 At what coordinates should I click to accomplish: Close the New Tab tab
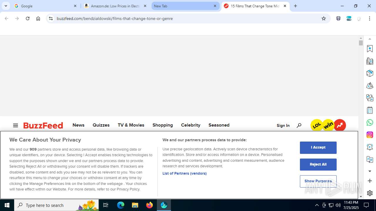point(215,6)
